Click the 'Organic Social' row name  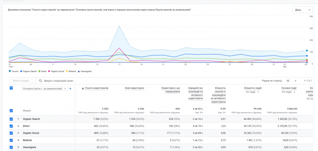[x=31, y=133]
